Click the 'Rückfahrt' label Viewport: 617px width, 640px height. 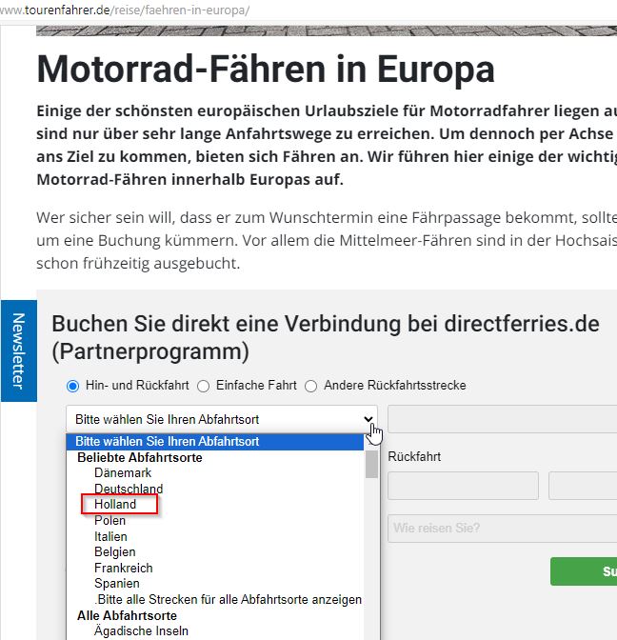414,456
